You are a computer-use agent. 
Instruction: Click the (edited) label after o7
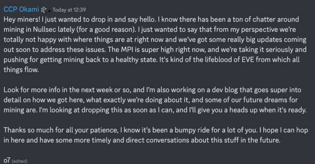point(20,161)
